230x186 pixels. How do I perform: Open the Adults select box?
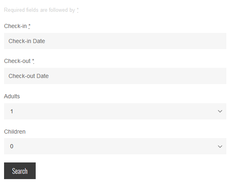[115, 111]
